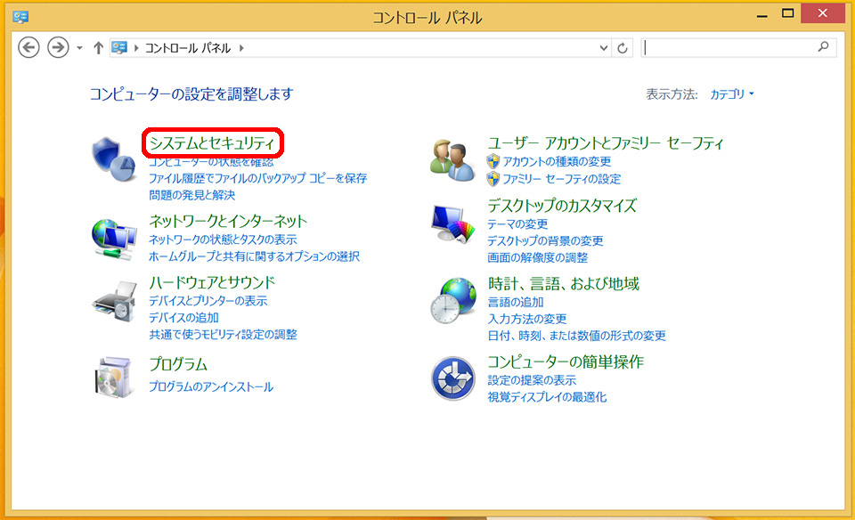The image size is (855, 520).
Task: Open デバイスとプリンターの表示
Action: point(208,301)
